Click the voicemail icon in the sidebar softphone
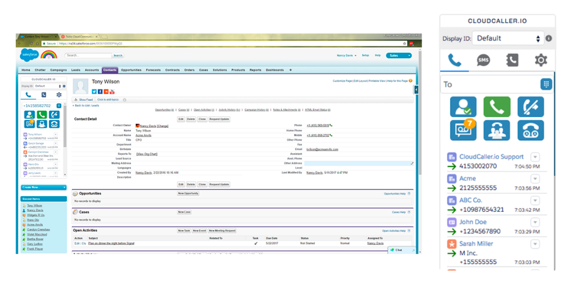The width and height of the screenshot is (574, 287). 54,124
